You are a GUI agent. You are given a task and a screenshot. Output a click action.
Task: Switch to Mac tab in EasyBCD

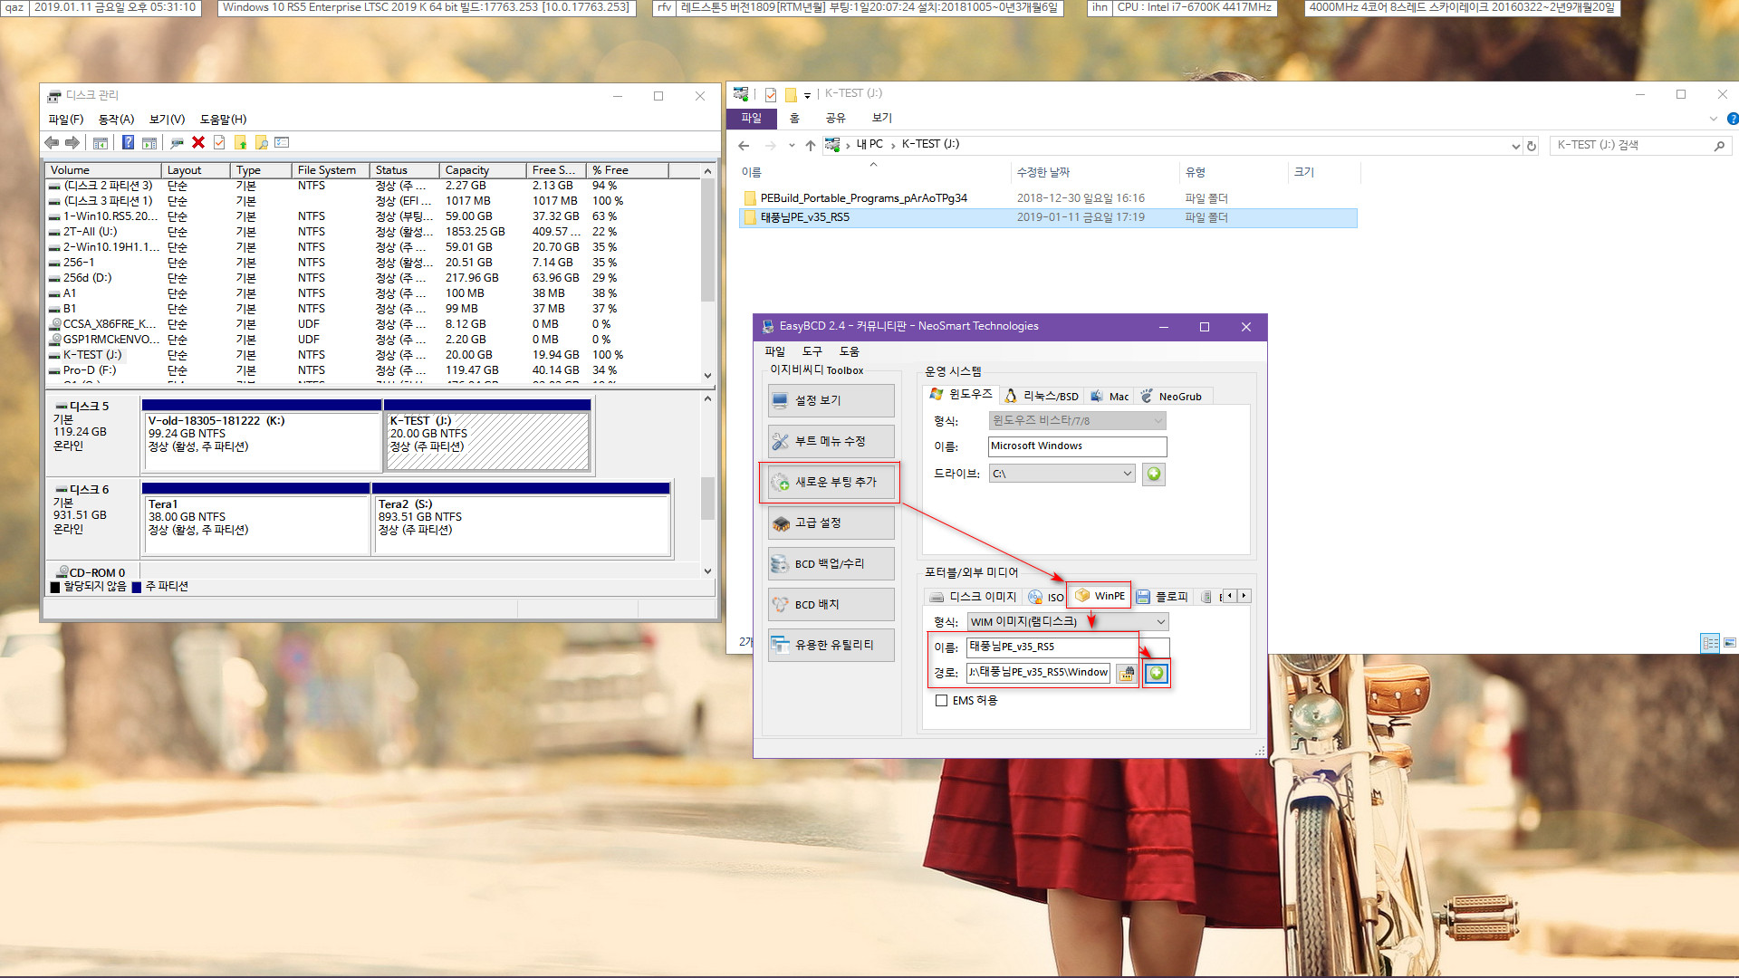(1110, 396)
